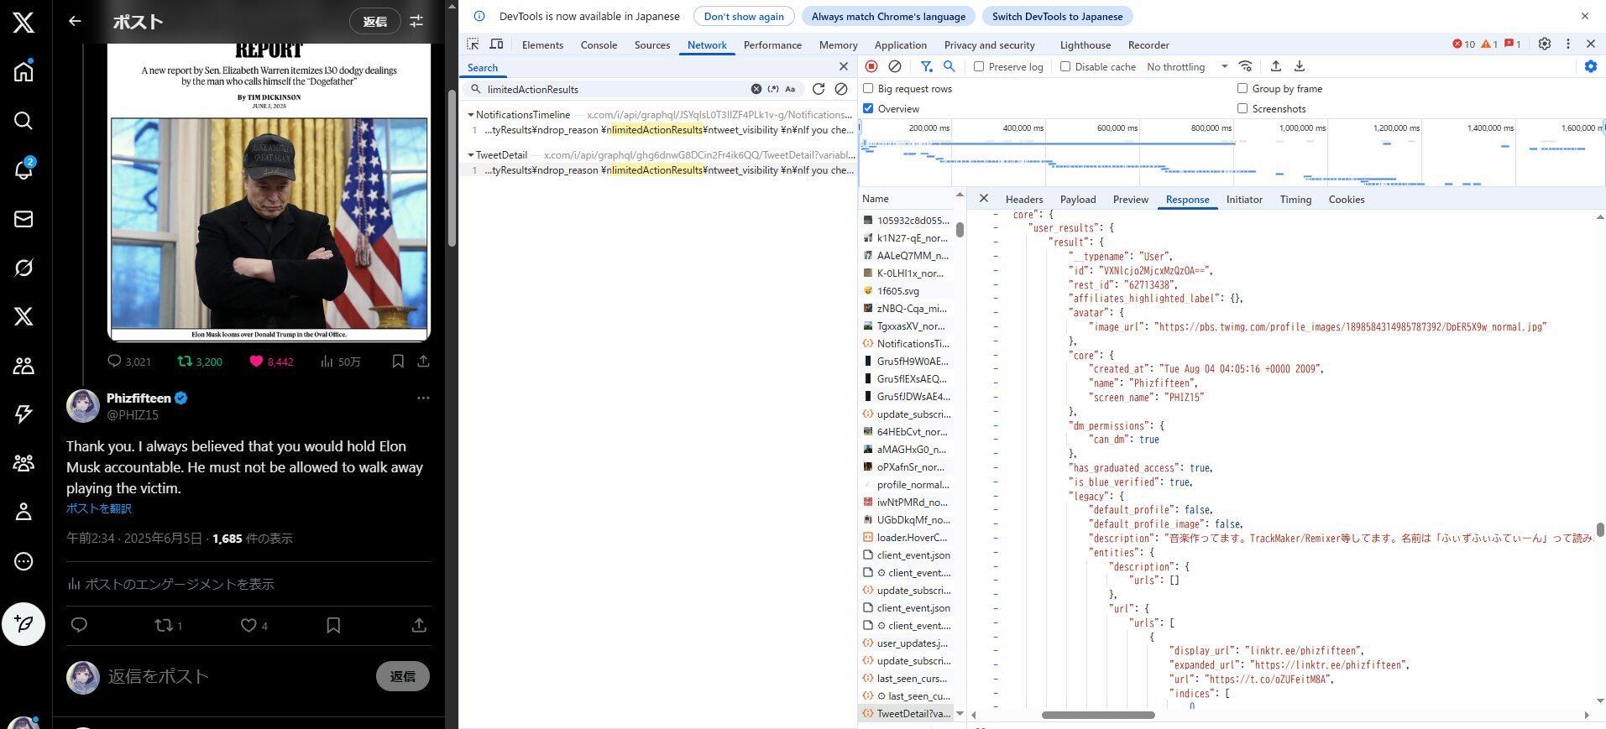
Task: Enable Disable cache checkbox
Action: click(x=1065, y=66)
